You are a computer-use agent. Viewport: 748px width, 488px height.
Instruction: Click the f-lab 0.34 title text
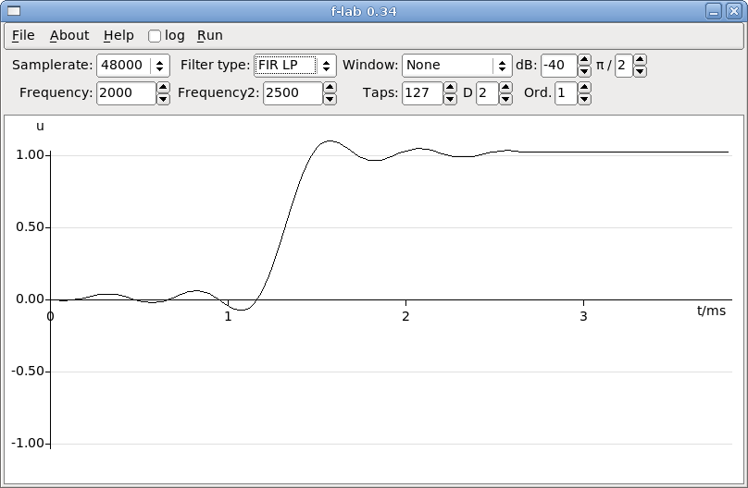pos(364,11)
